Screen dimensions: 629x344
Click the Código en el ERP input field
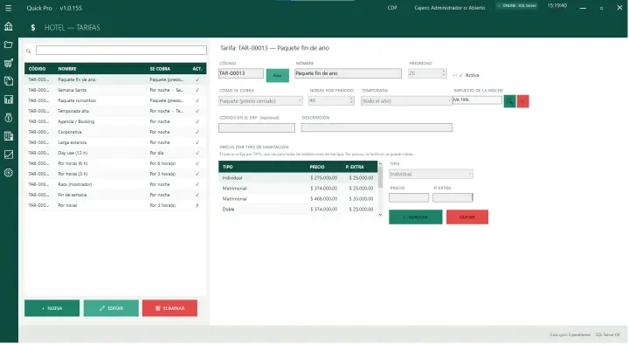pyautogui.click(x=257, y=127)
